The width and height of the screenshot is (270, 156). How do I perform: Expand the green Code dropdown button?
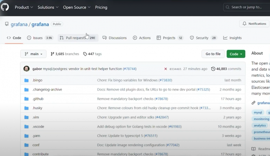235,54
